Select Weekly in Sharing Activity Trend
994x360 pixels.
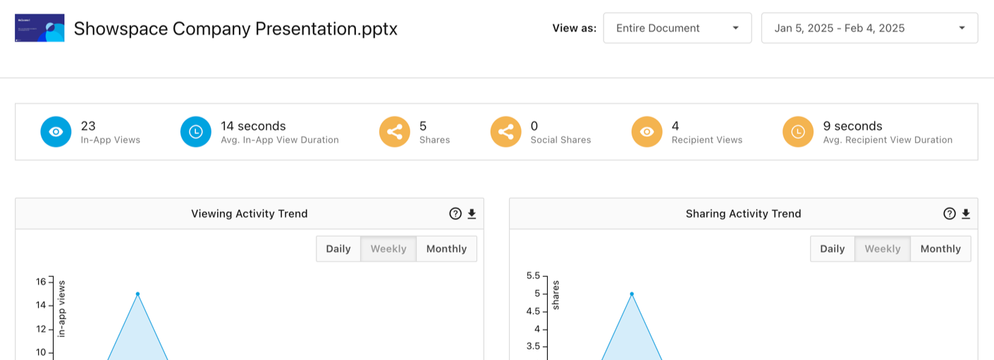coord(883,249)
